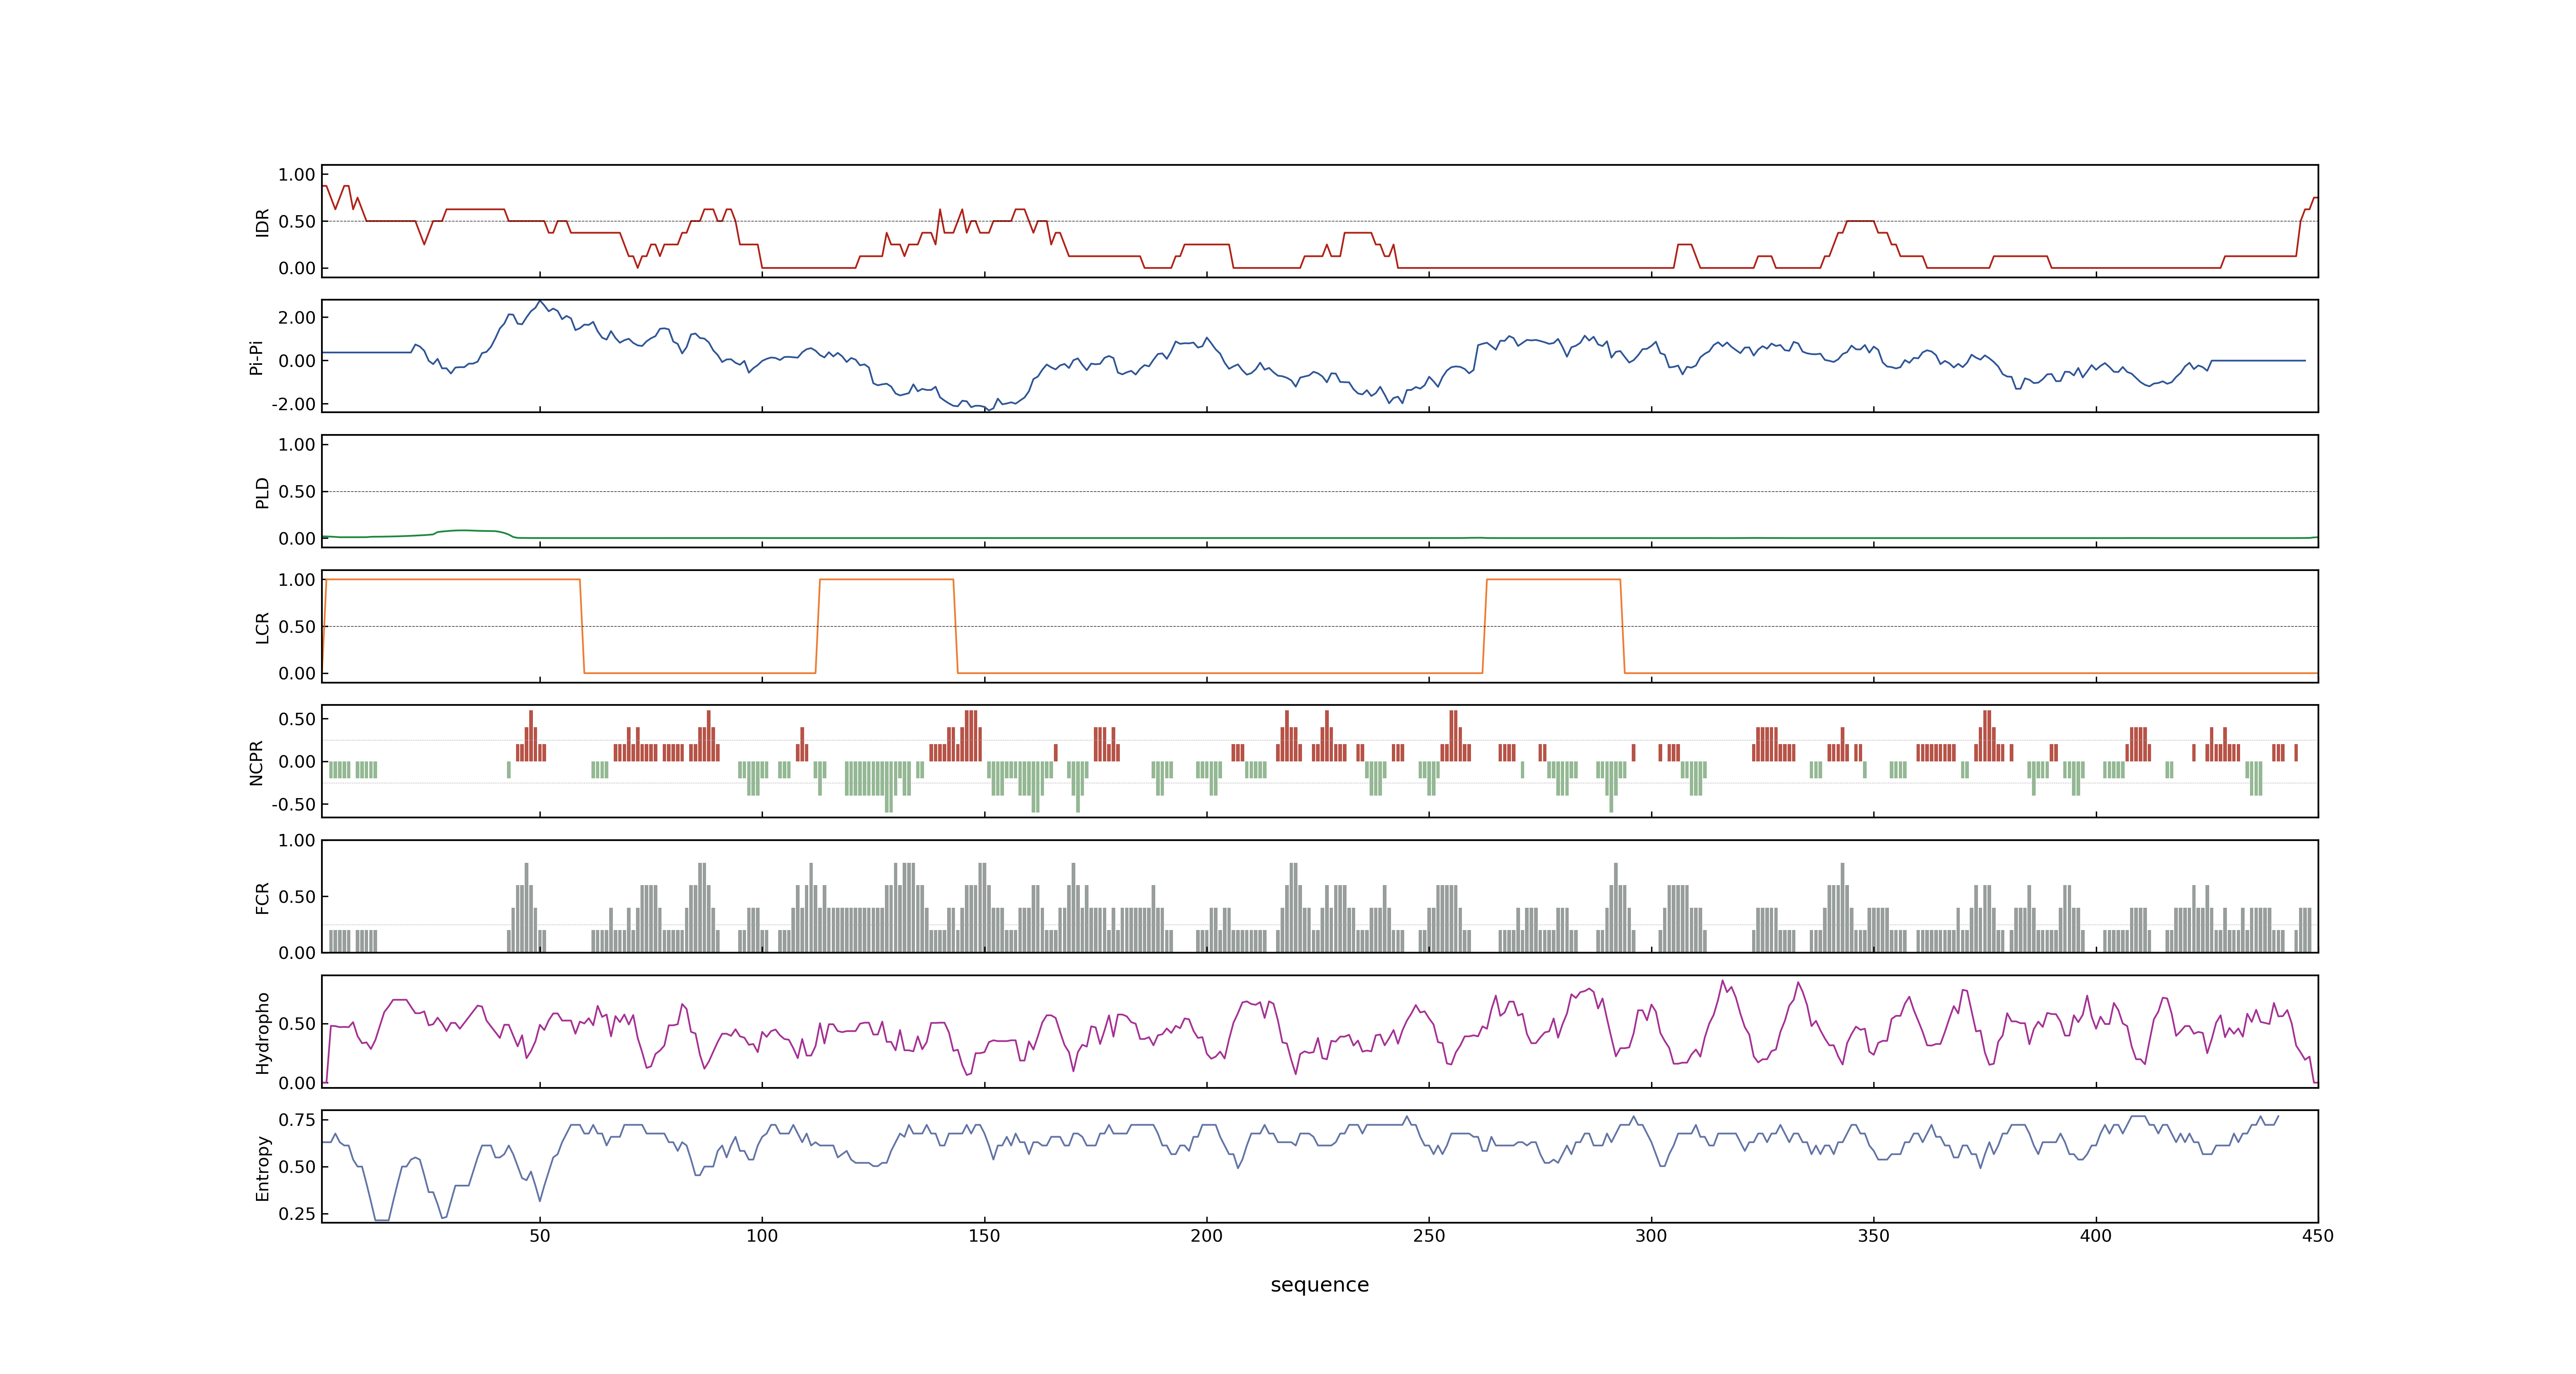This screenshot has width=2576, height=1374.
Task: Select the -2.00 tick on Pi-Pi axis
Action: point(293,404)
